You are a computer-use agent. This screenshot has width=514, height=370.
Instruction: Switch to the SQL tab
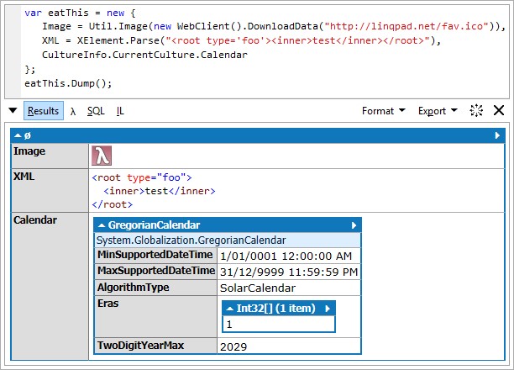click(96, 111)
